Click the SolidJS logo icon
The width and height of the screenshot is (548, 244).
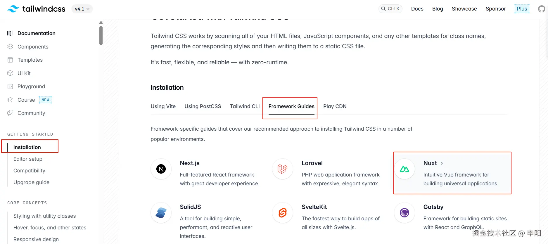pyautogui.click(x=161, y=213)
